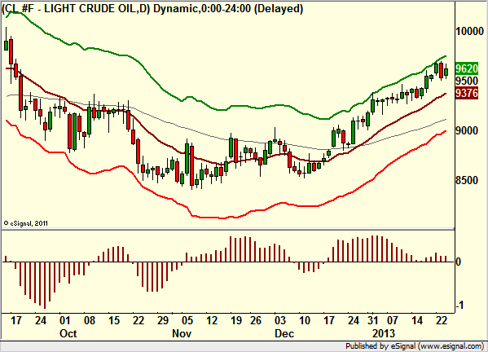Click the '2013' year label

pyautogui.click(x=384, y=333)
